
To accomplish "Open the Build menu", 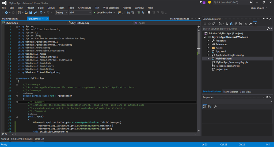I will 41,8.
